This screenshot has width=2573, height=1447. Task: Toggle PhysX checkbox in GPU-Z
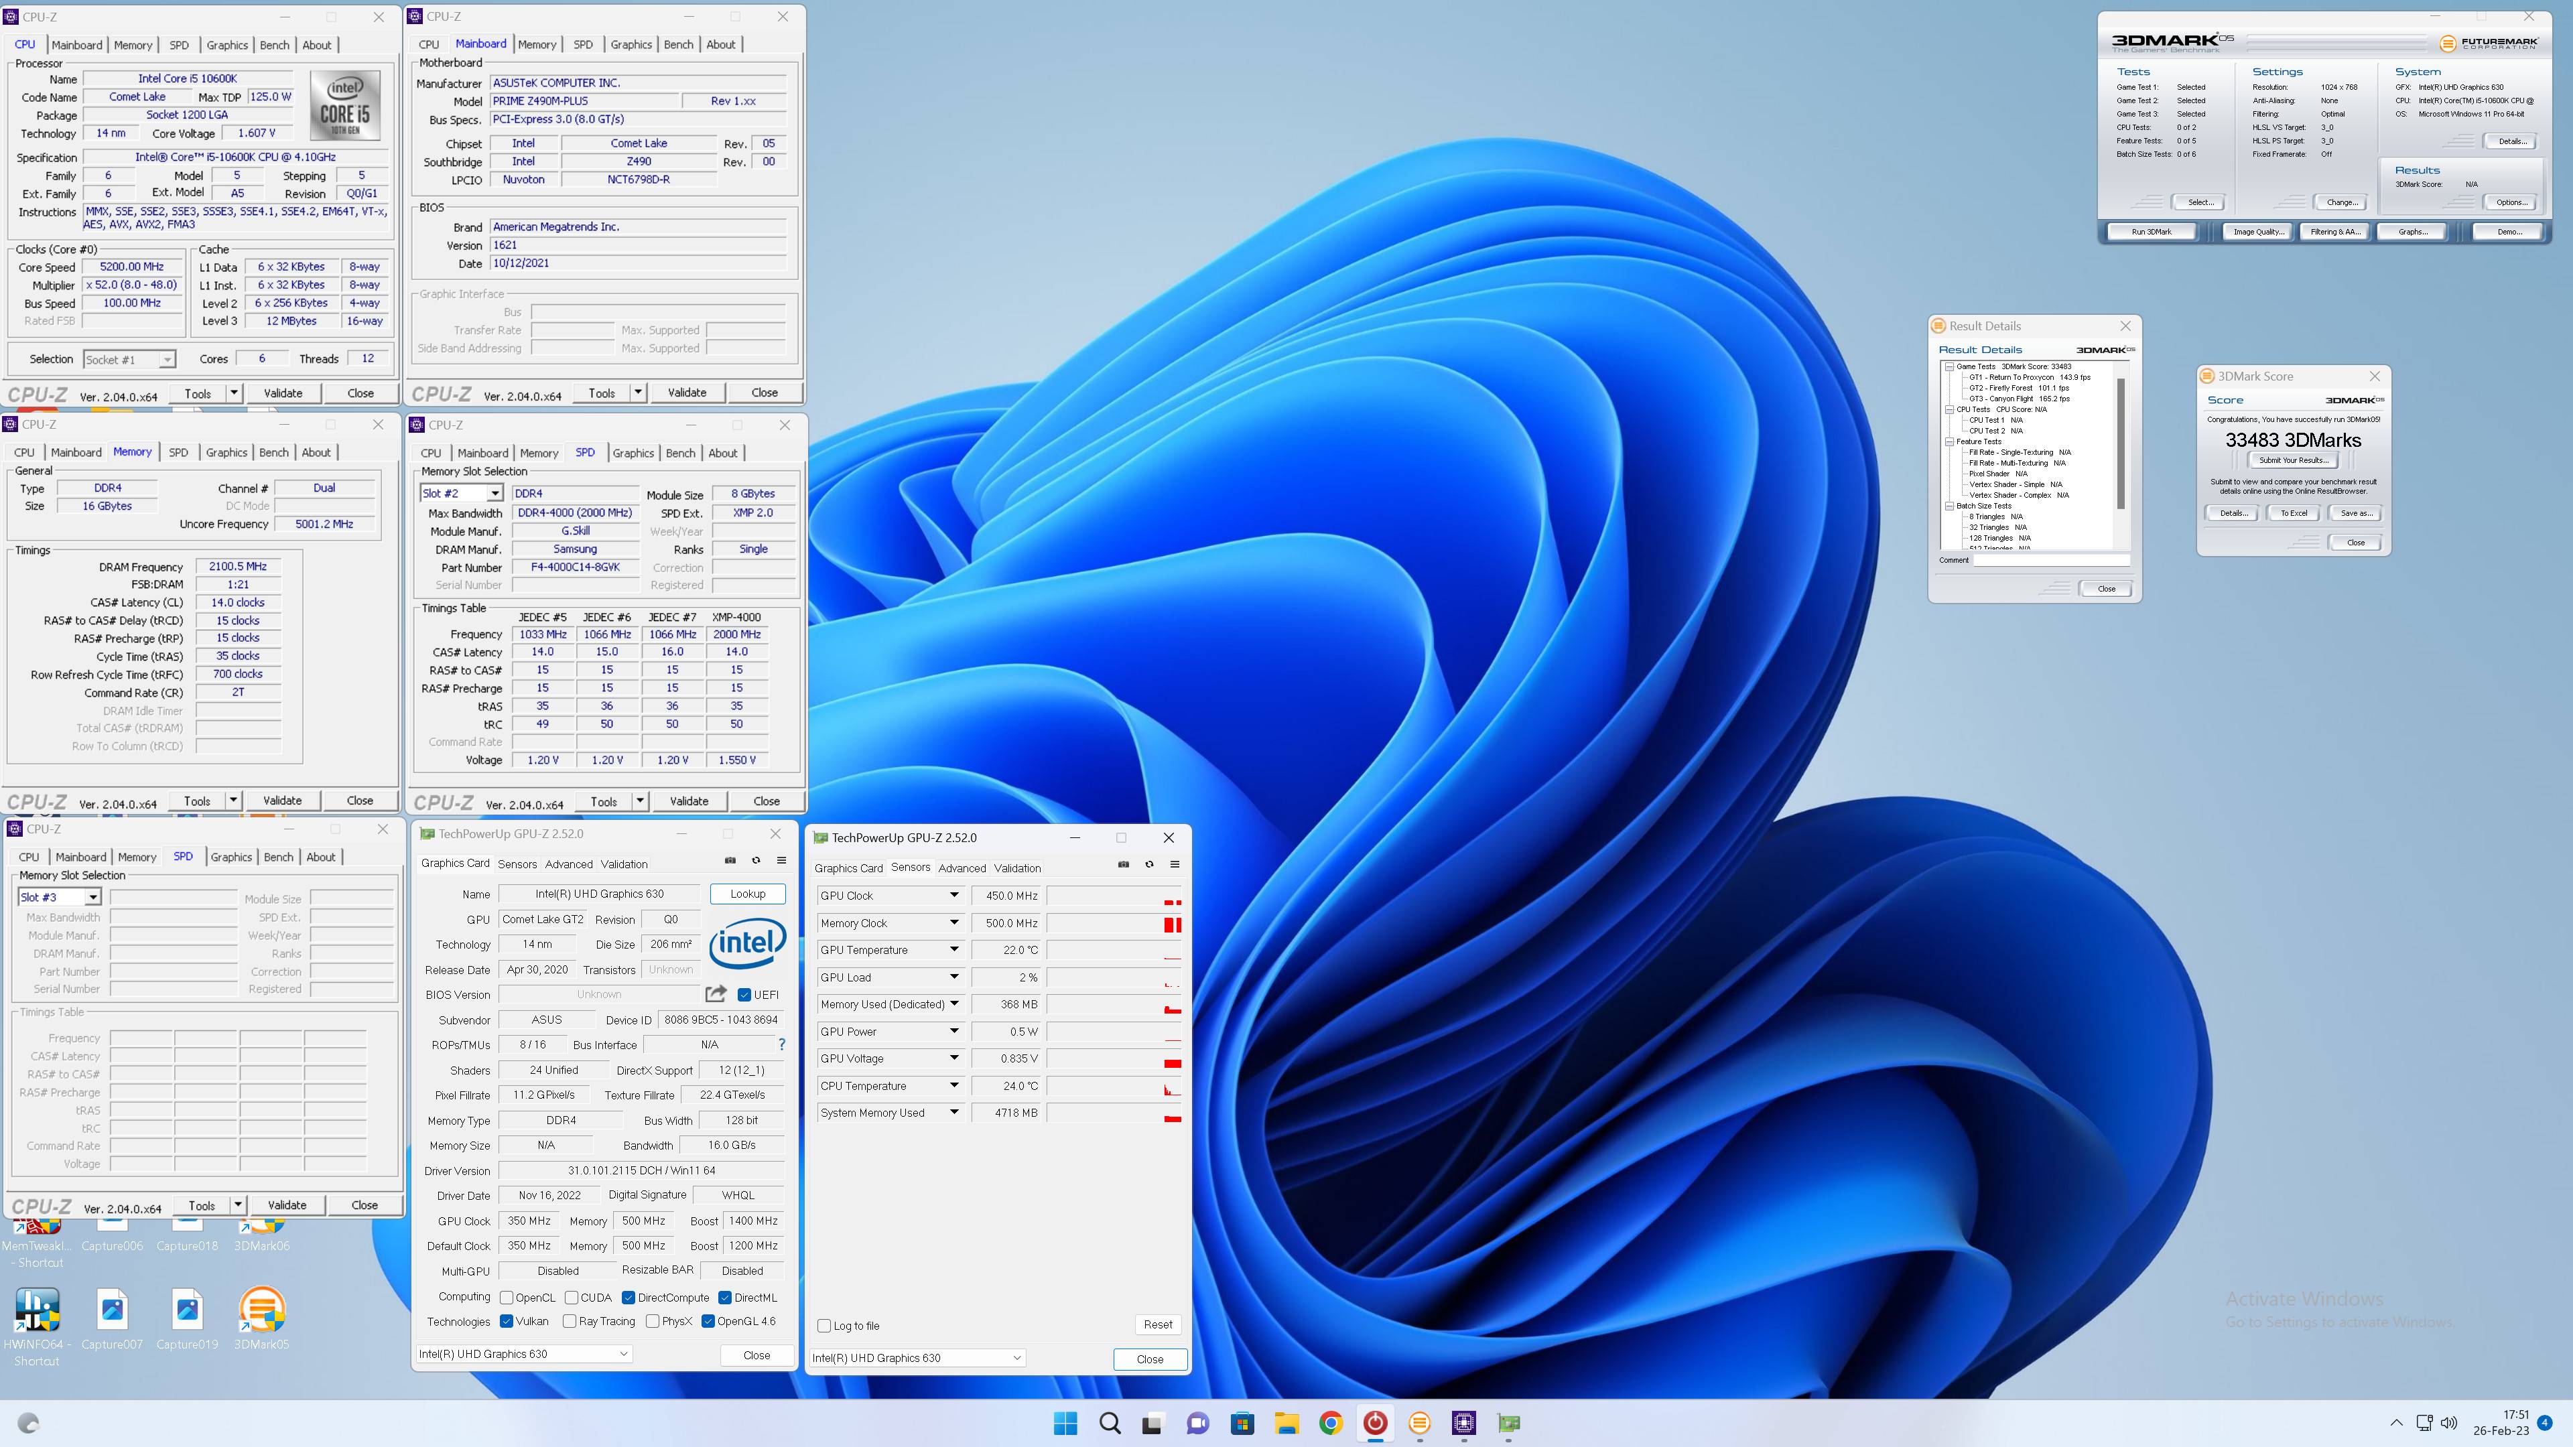pos(652,1321)
